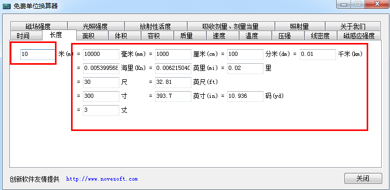Screen dimensions: 390x190
Task: Click the 英里(mi) unit label
Action: point(205,68)
